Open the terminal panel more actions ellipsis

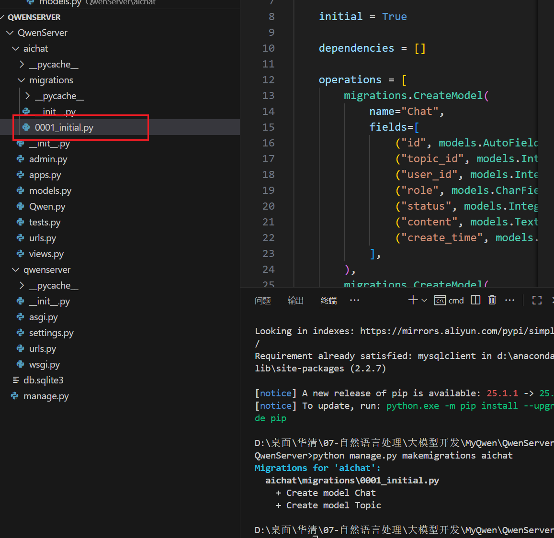509,300
